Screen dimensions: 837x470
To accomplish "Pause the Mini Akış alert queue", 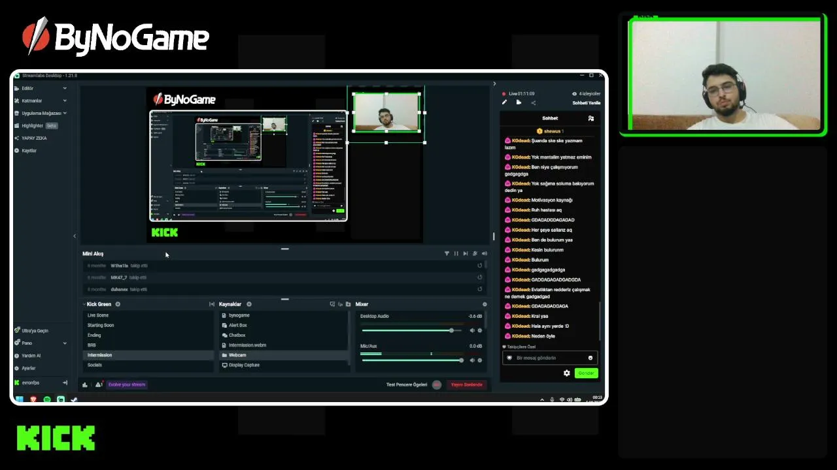I will coord(456,253).
